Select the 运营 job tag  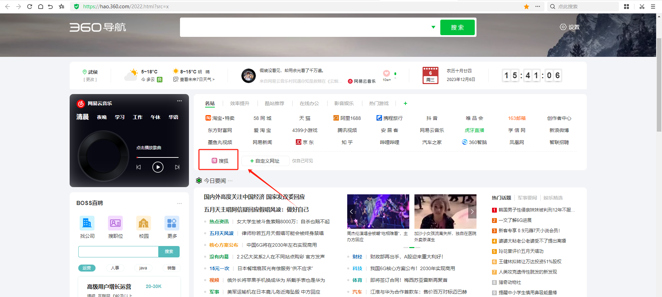[x=87, y=268]
